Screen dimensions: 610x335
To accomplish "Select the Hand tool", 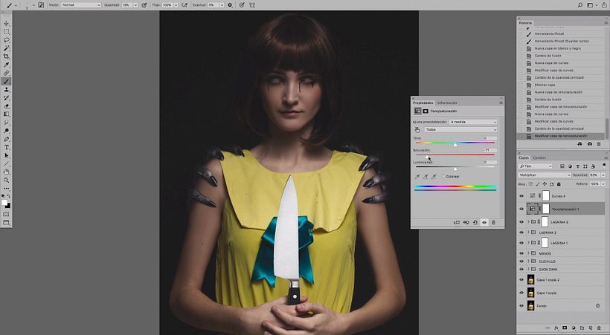I will click(x=6, y=172).
